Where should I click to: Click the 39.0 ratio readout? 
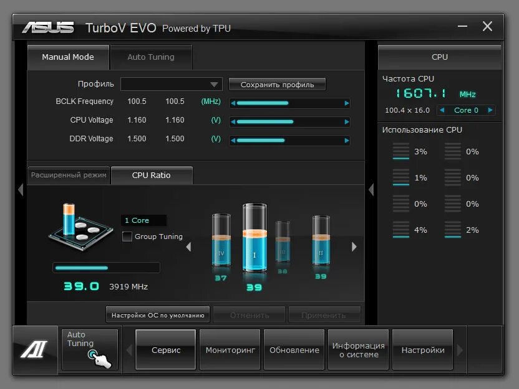[x=82, y=286]
